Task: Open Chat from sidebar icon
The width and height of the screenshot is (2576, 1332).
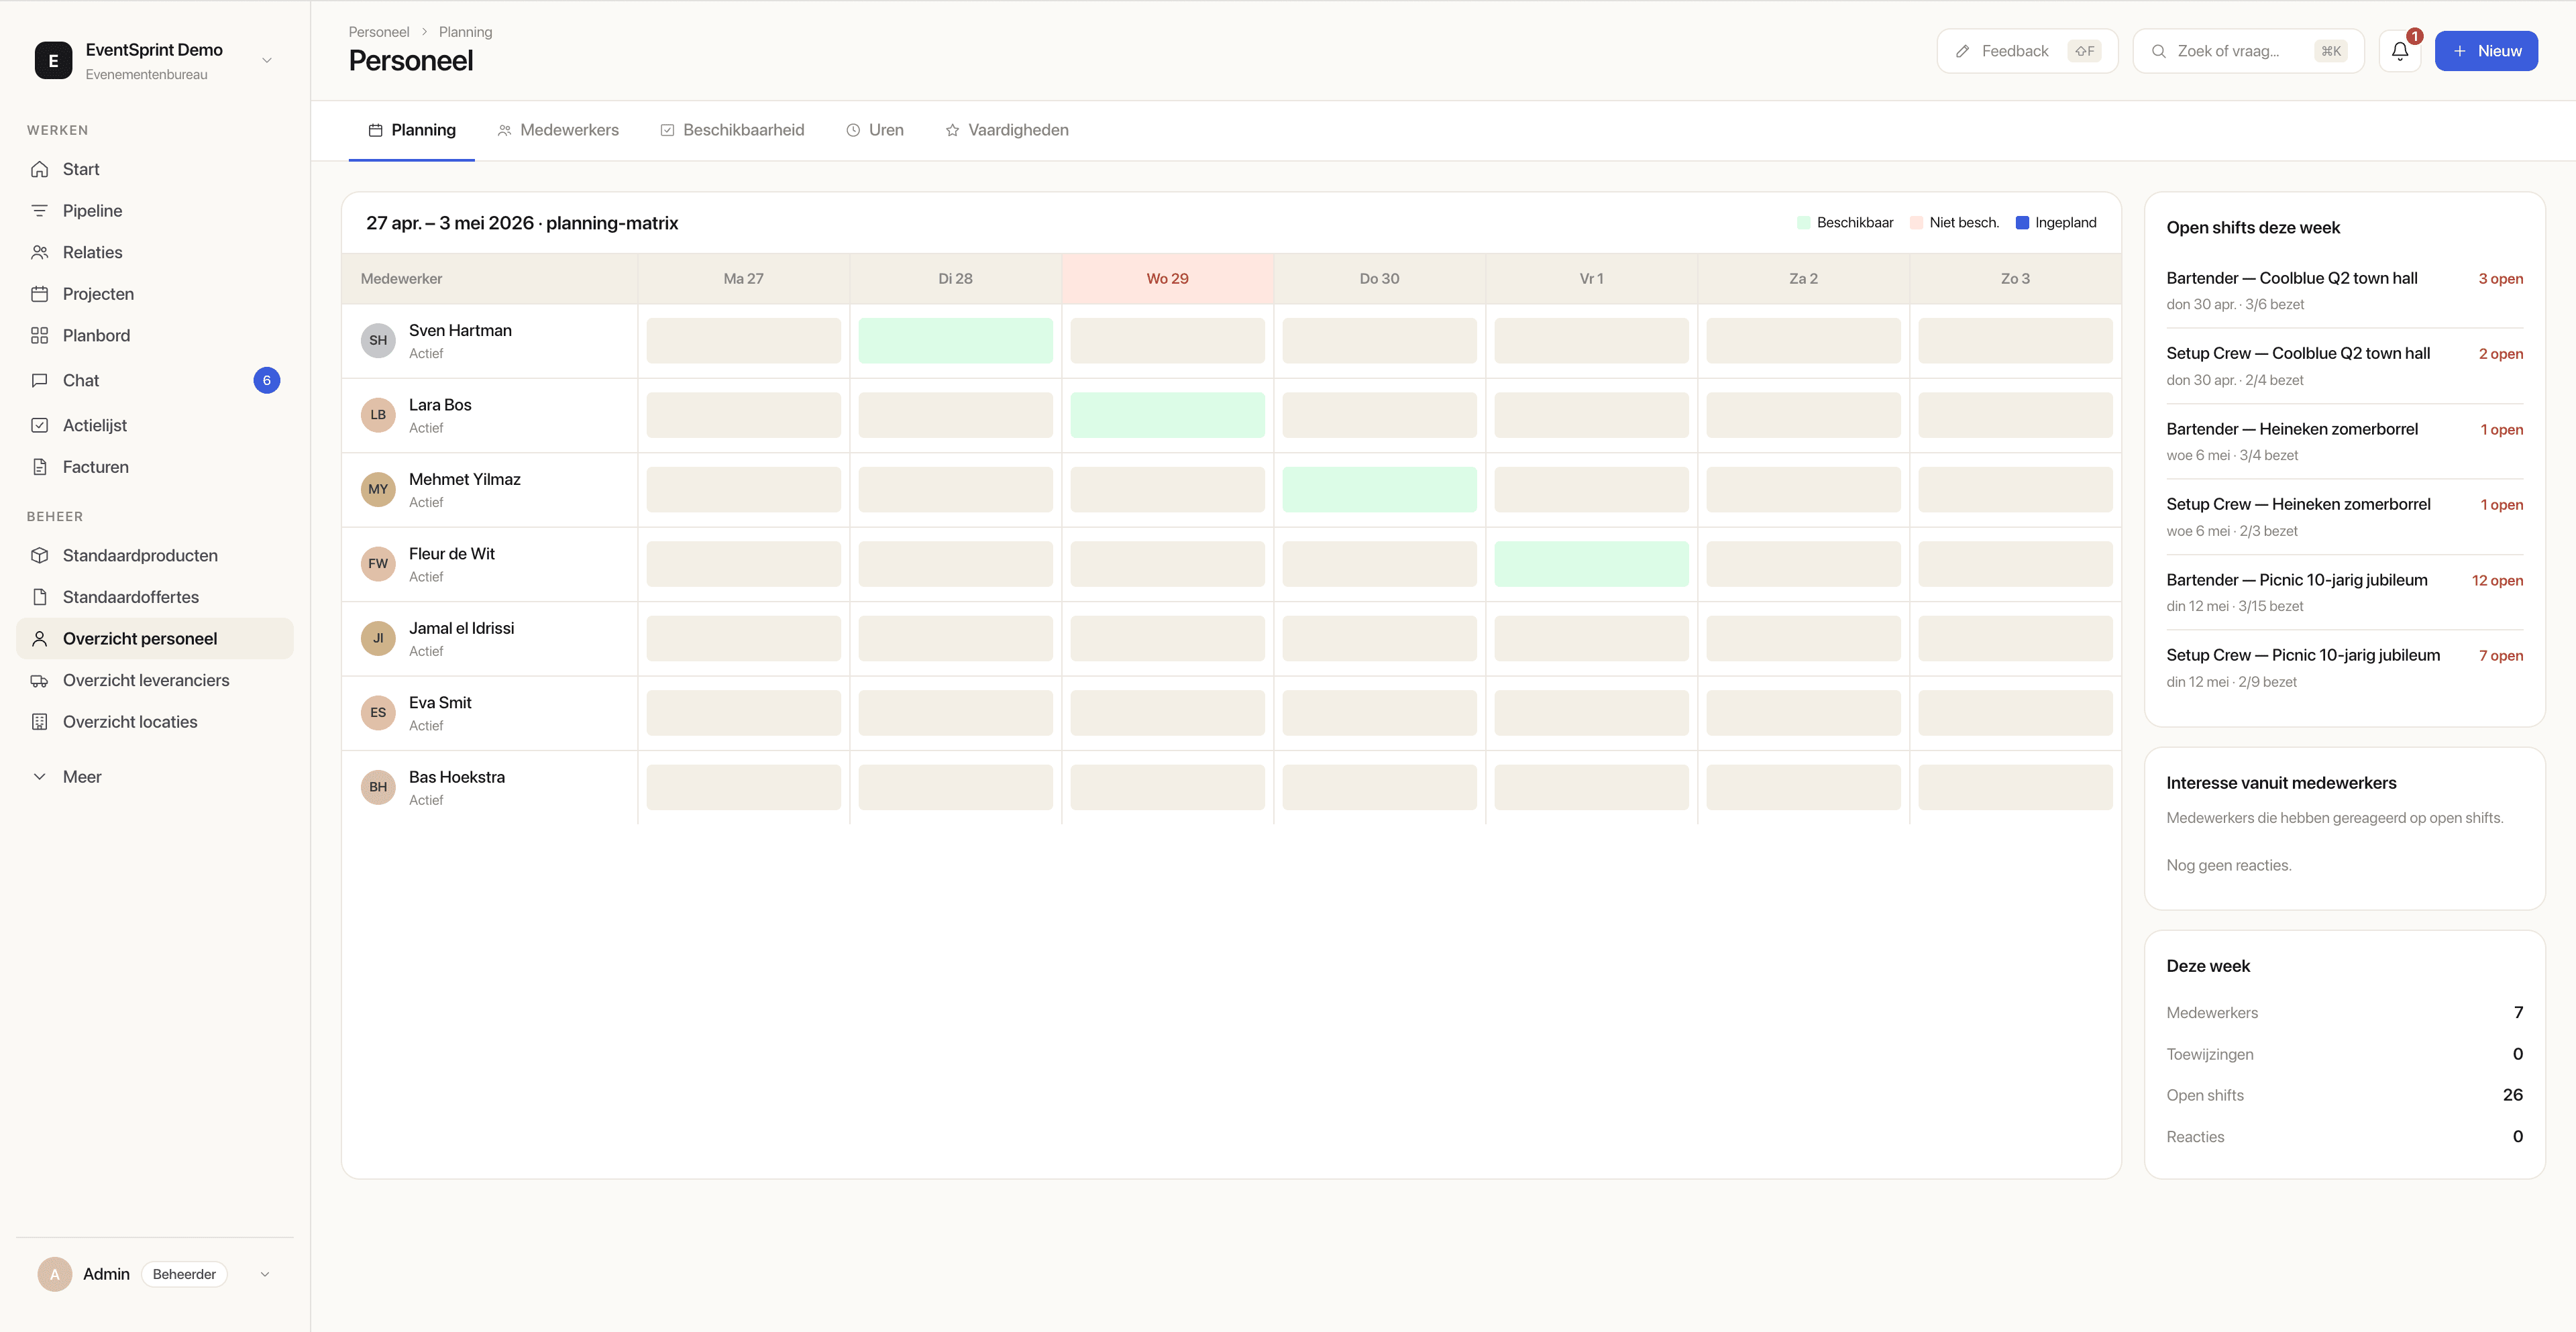Action: 40,381
